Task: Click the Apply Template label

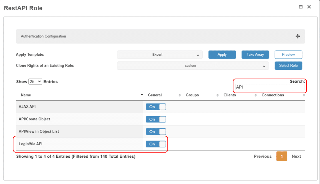Action: coord(30,55)
